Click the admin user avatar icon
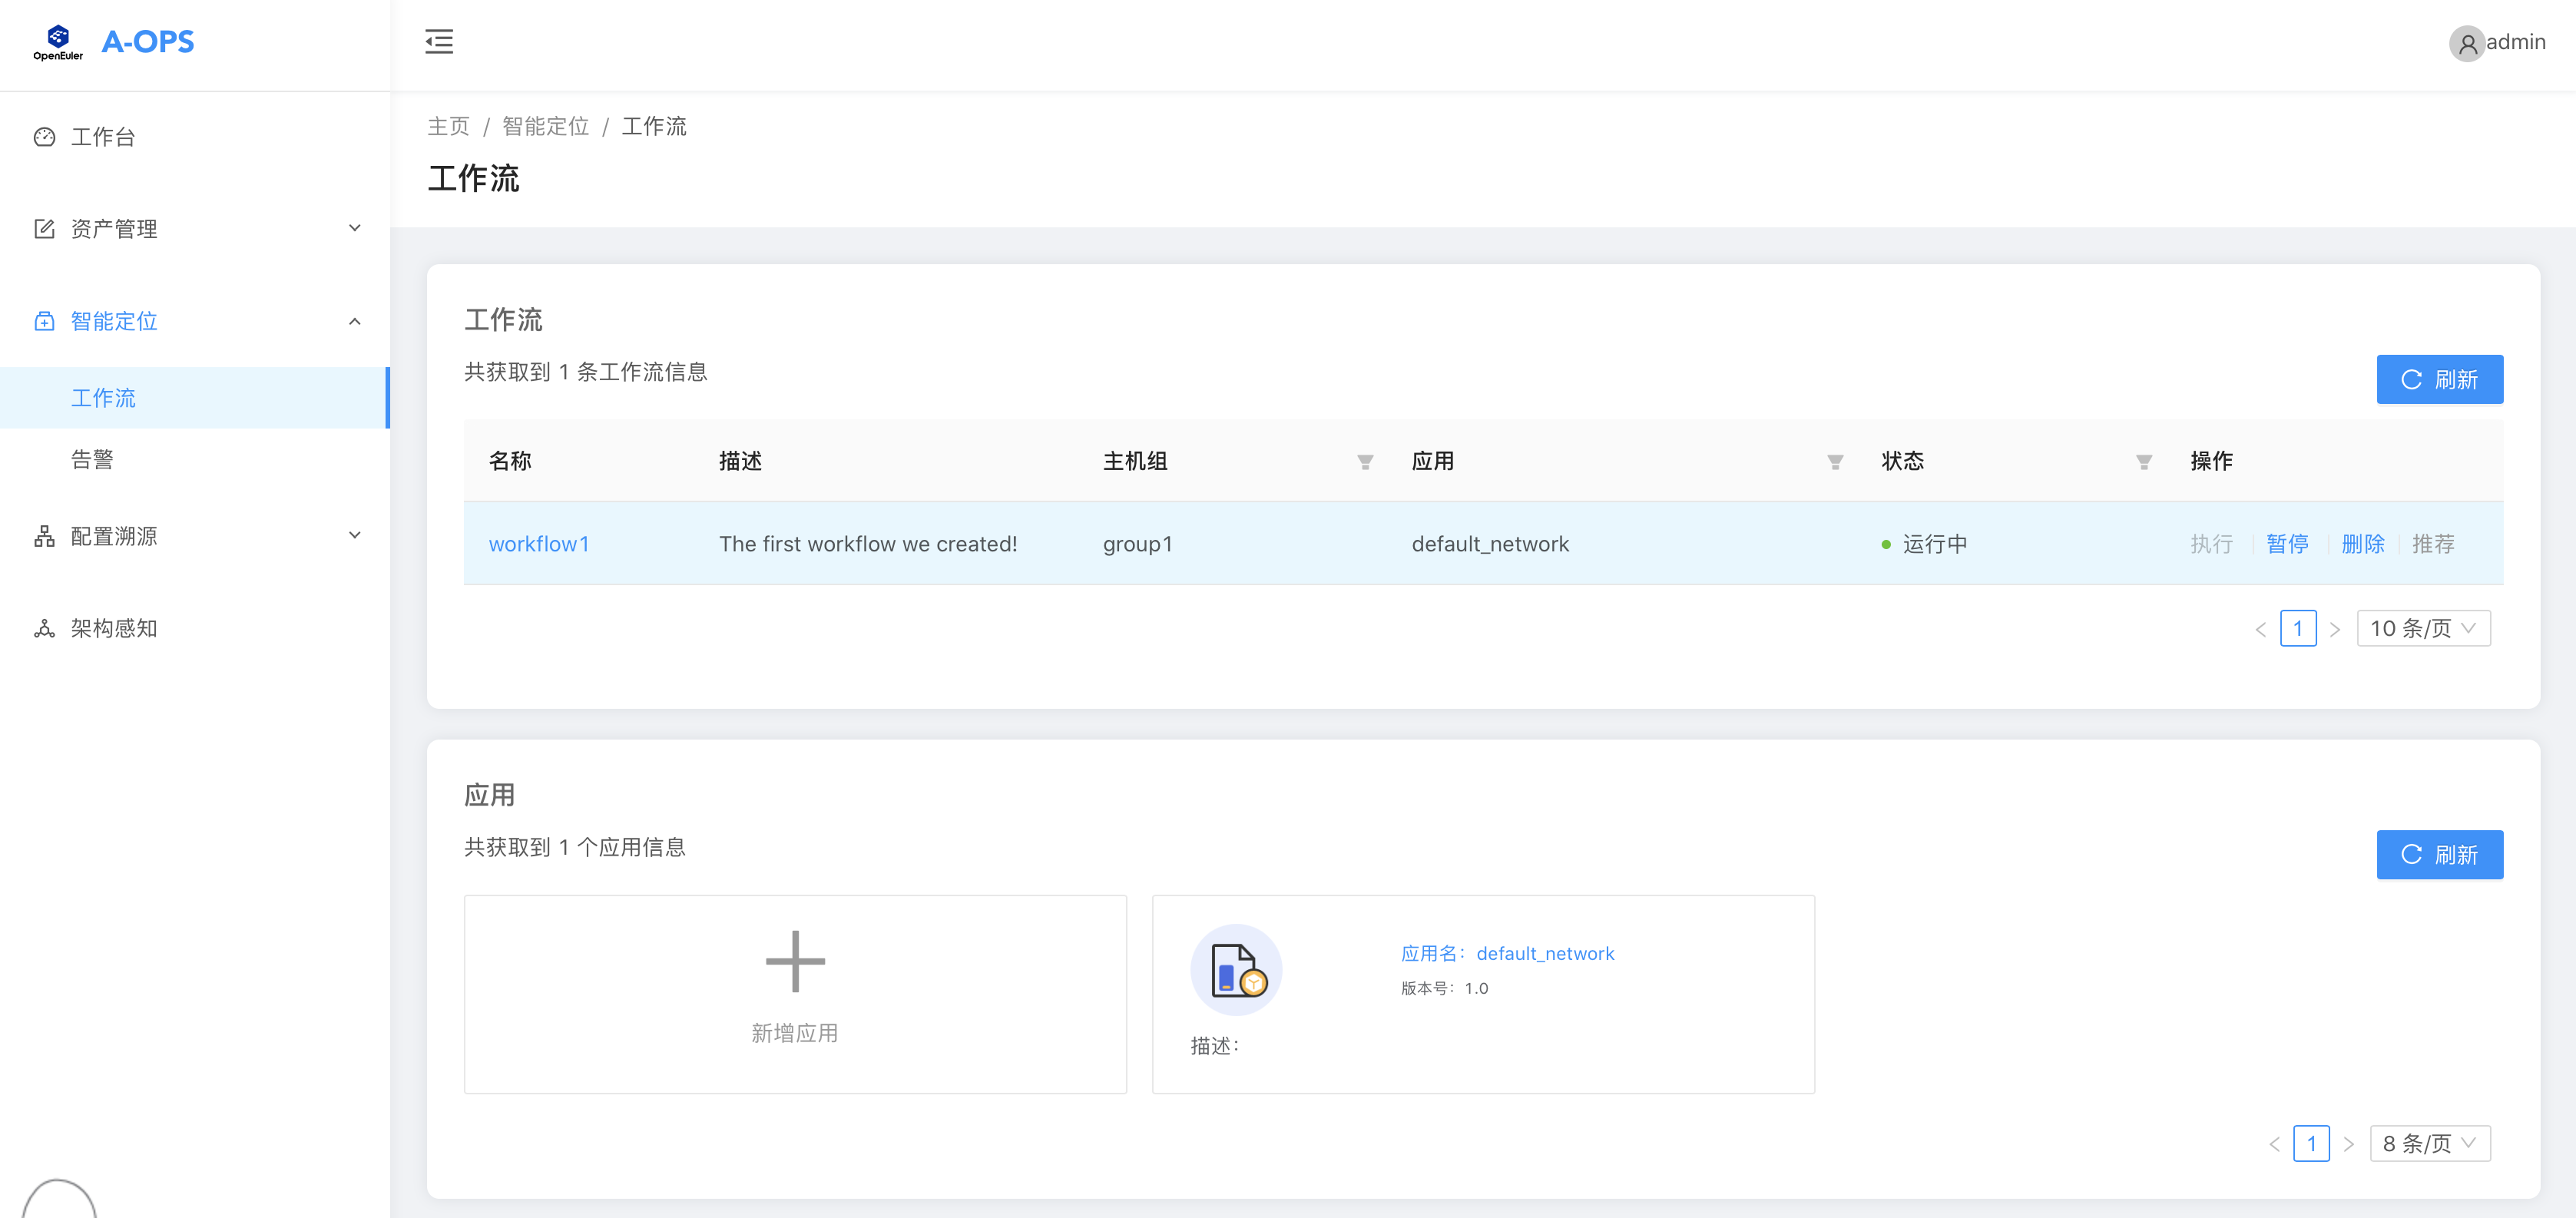 click(x=2466, y=43)
